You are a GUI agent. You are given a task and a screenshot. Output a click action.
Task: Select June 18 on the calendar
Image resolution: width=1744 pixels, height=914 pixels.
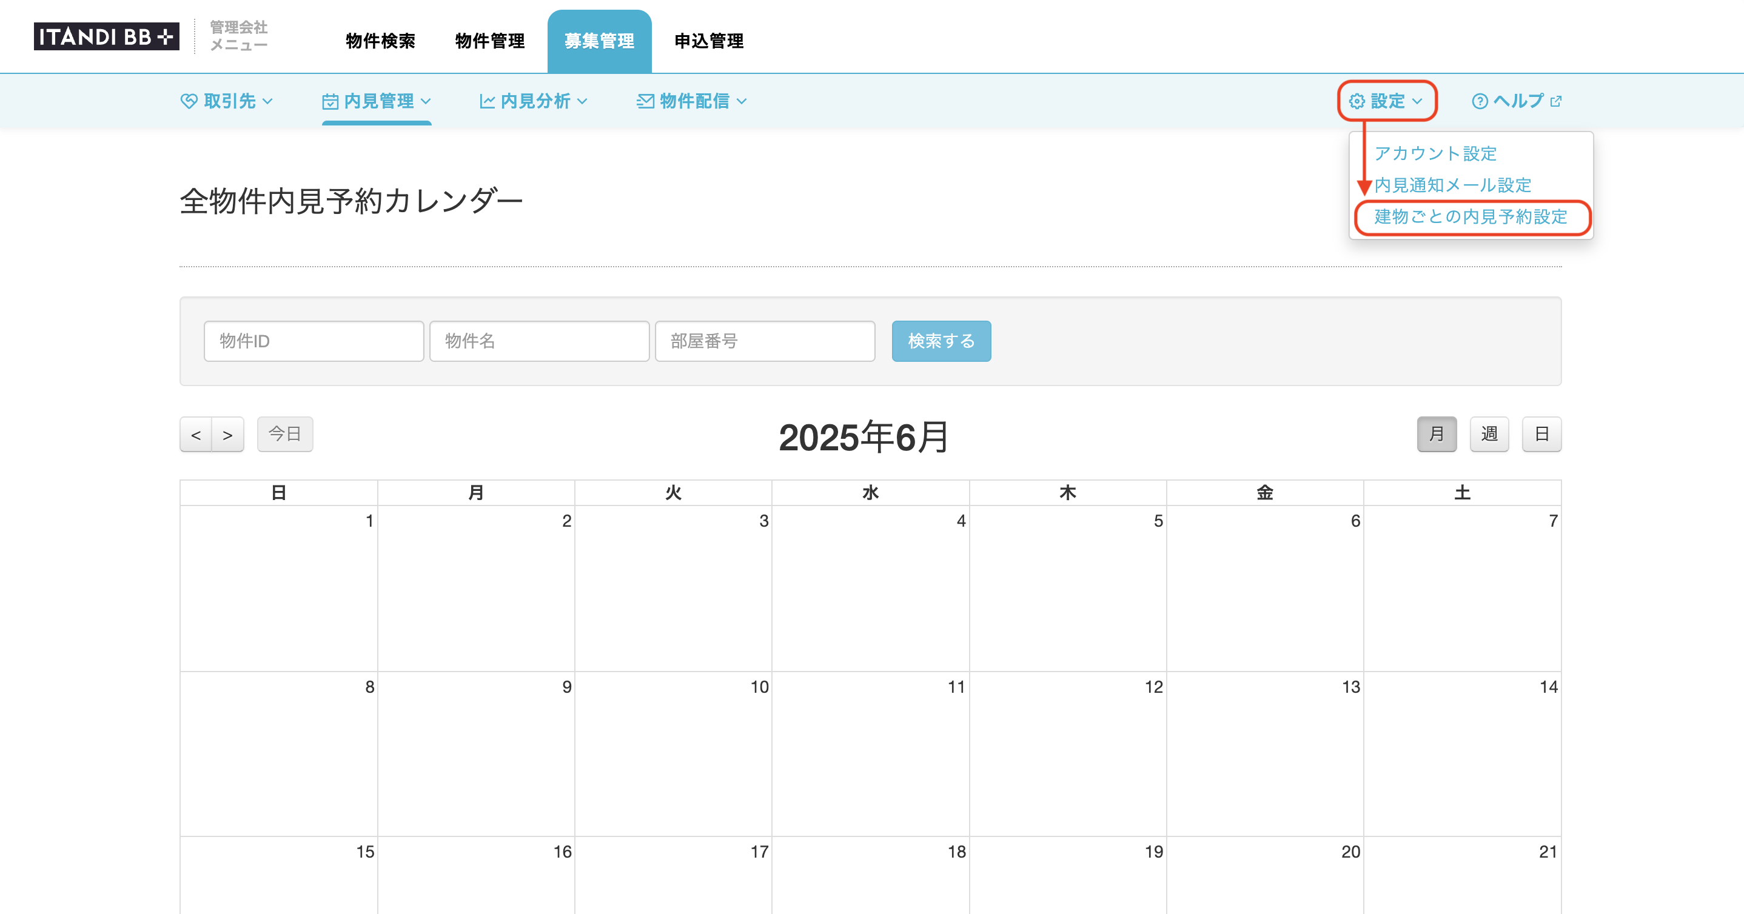pyautogui.click(x=871, y=875)
